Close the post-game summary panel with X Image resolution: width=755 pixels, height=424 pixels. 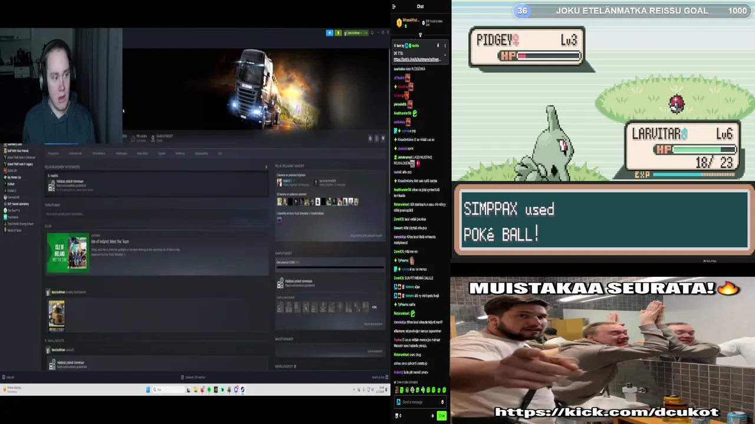[x=266, y=167]
